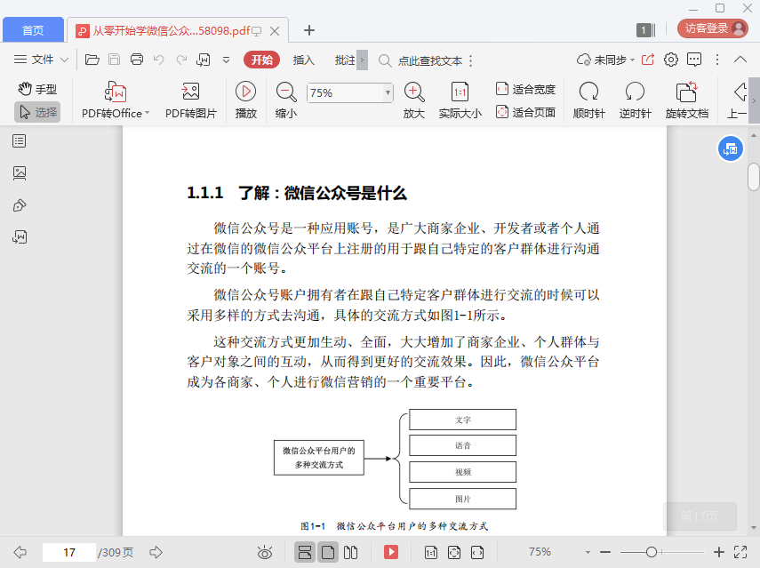Screen dimensions: 760x568
Task: Open the feedback chat icon
Action: click(694, 60)
